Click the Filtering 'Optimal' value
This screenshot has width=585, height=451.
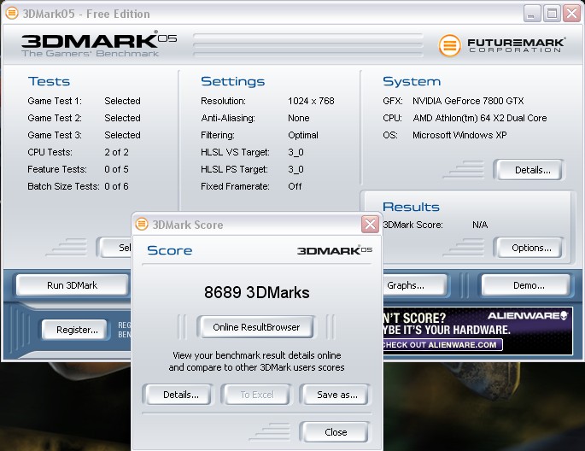pyautogui.click(x=303, y=135)
